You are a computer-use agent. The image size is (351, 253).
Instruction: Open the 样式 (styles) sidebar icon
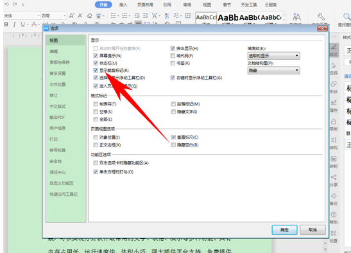334,49
